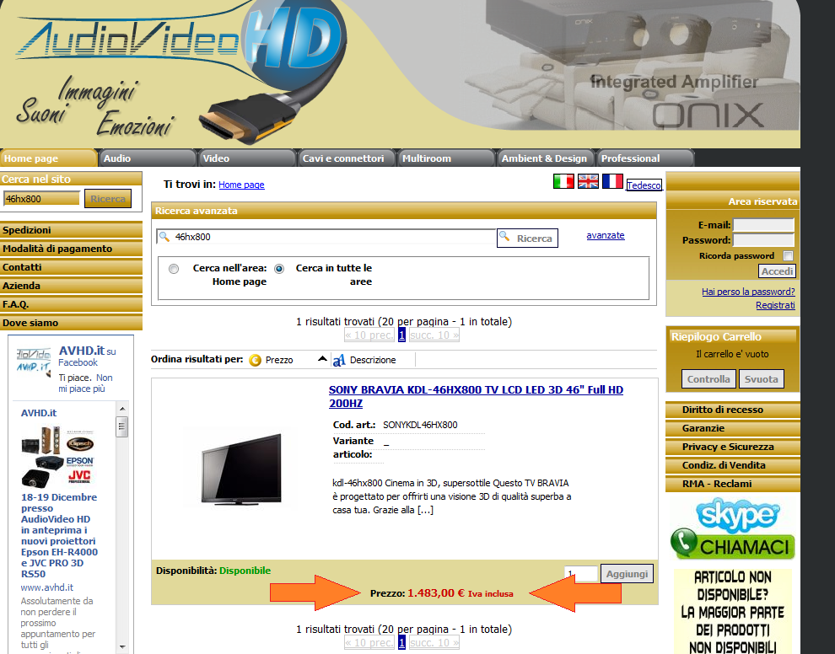Open the Skype Chiamaci call banner
Viewport: 835px width, 654px height.
[732, 529]
